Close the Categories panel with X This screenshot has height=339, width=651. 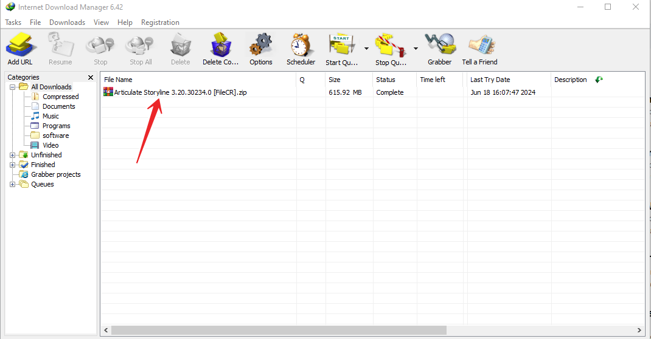[91, 78]
